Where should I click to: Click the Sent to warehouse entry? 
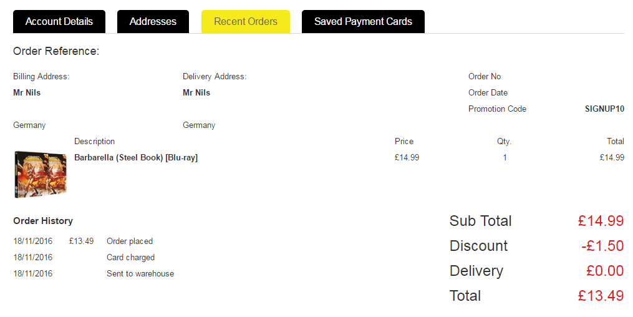point(140,274)
